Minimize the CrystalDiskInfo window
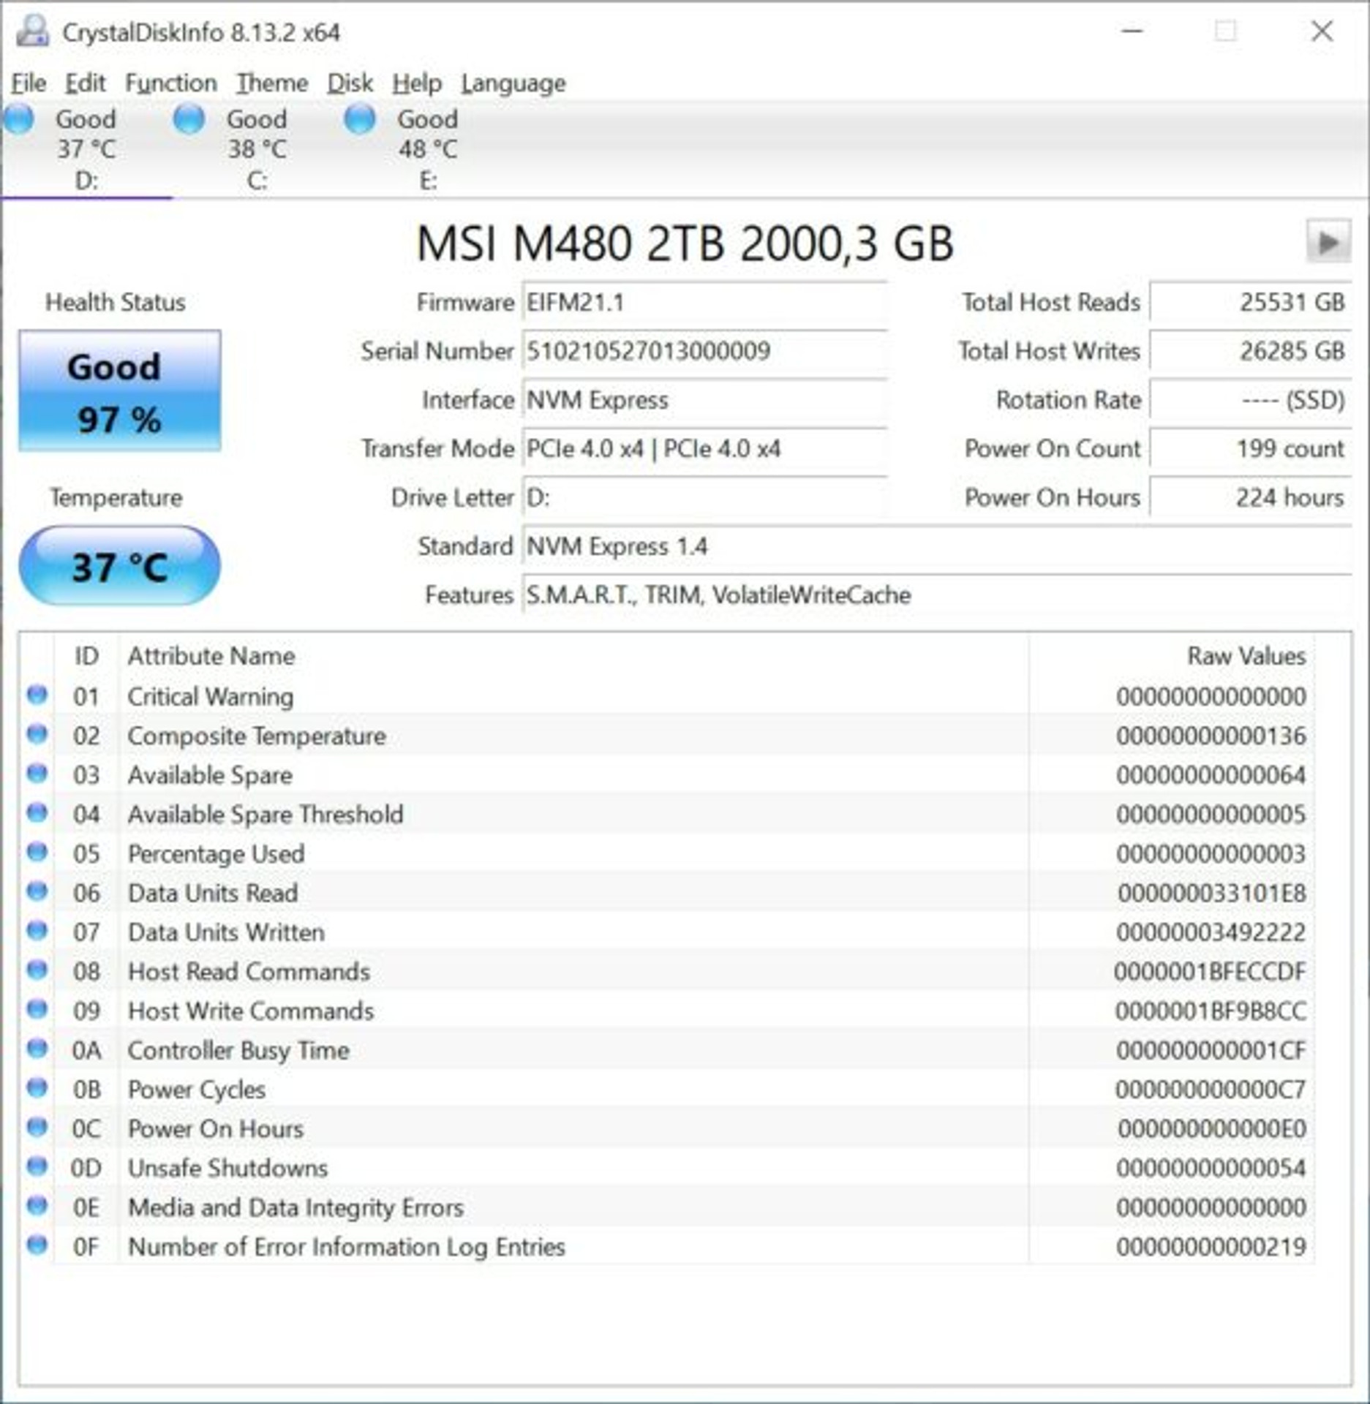 tap(1132, 31)
